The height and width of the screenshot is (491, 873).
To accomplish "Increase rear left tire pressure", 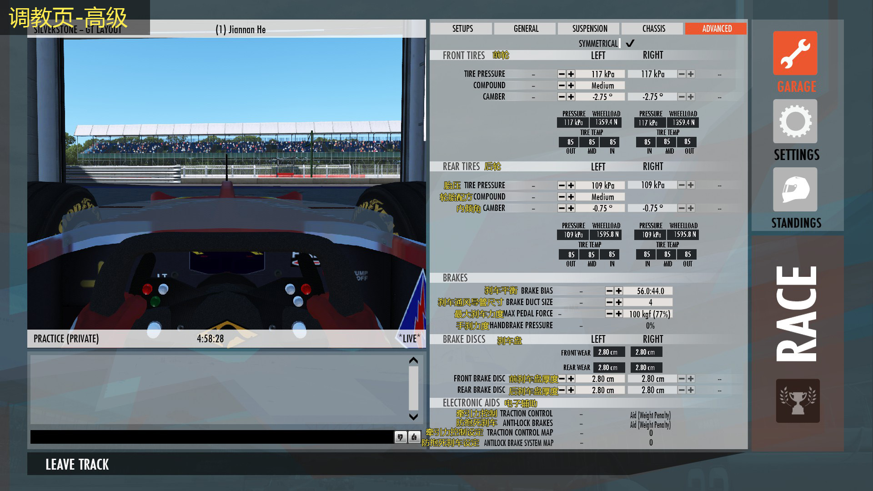I will (x=571, y=185).
